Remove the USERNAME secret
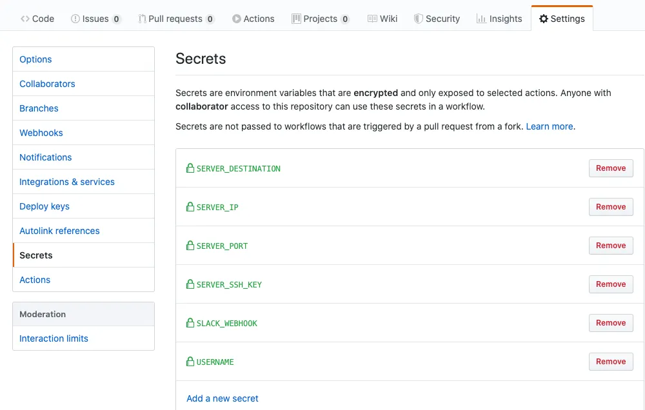The image size is (645, 410). tap(610, 362)
